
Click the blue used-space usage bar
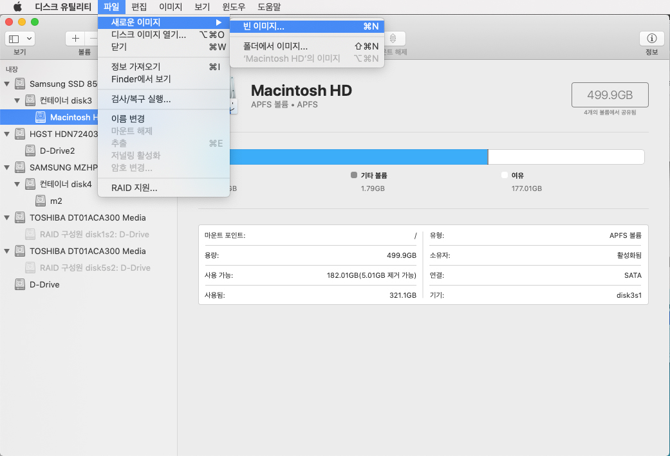[359, 157]
